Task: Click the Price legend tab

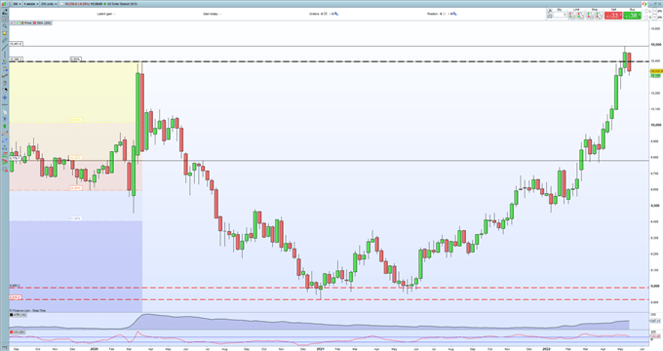Action: pos(28,22)
